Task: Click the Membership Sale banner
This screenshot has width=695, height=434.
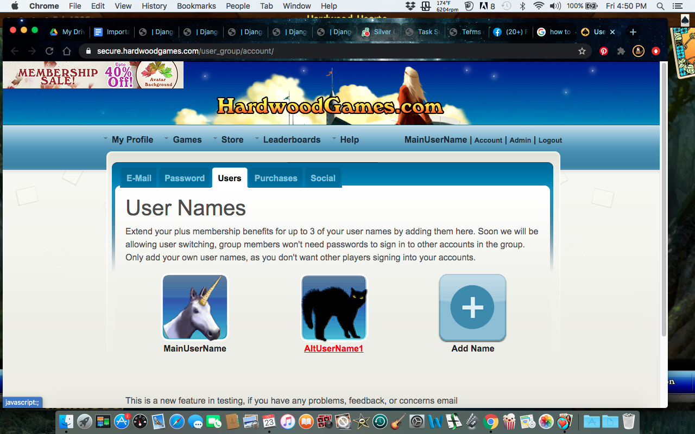Action: [x=93, y=75]
